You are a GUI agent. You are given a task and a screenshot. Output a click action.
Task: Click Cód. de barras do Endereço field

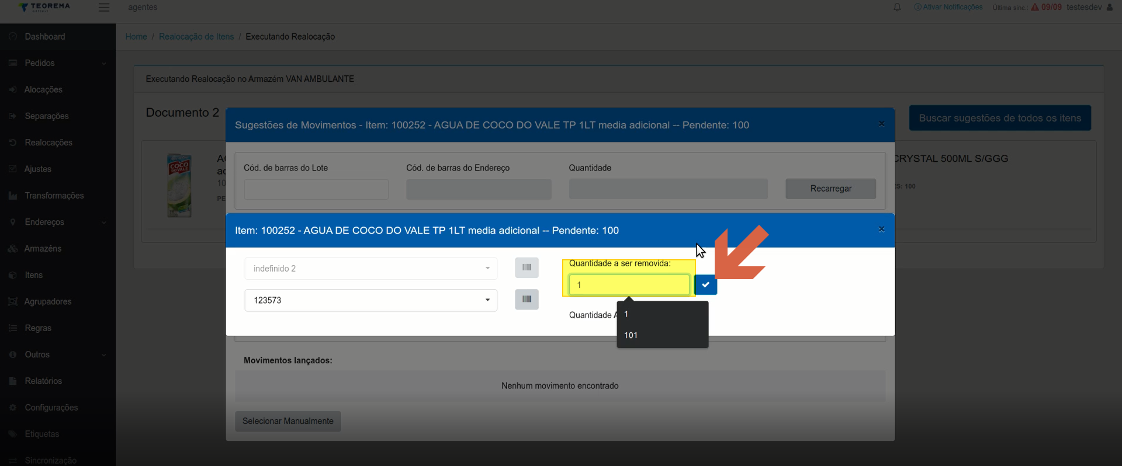[479, 189]
